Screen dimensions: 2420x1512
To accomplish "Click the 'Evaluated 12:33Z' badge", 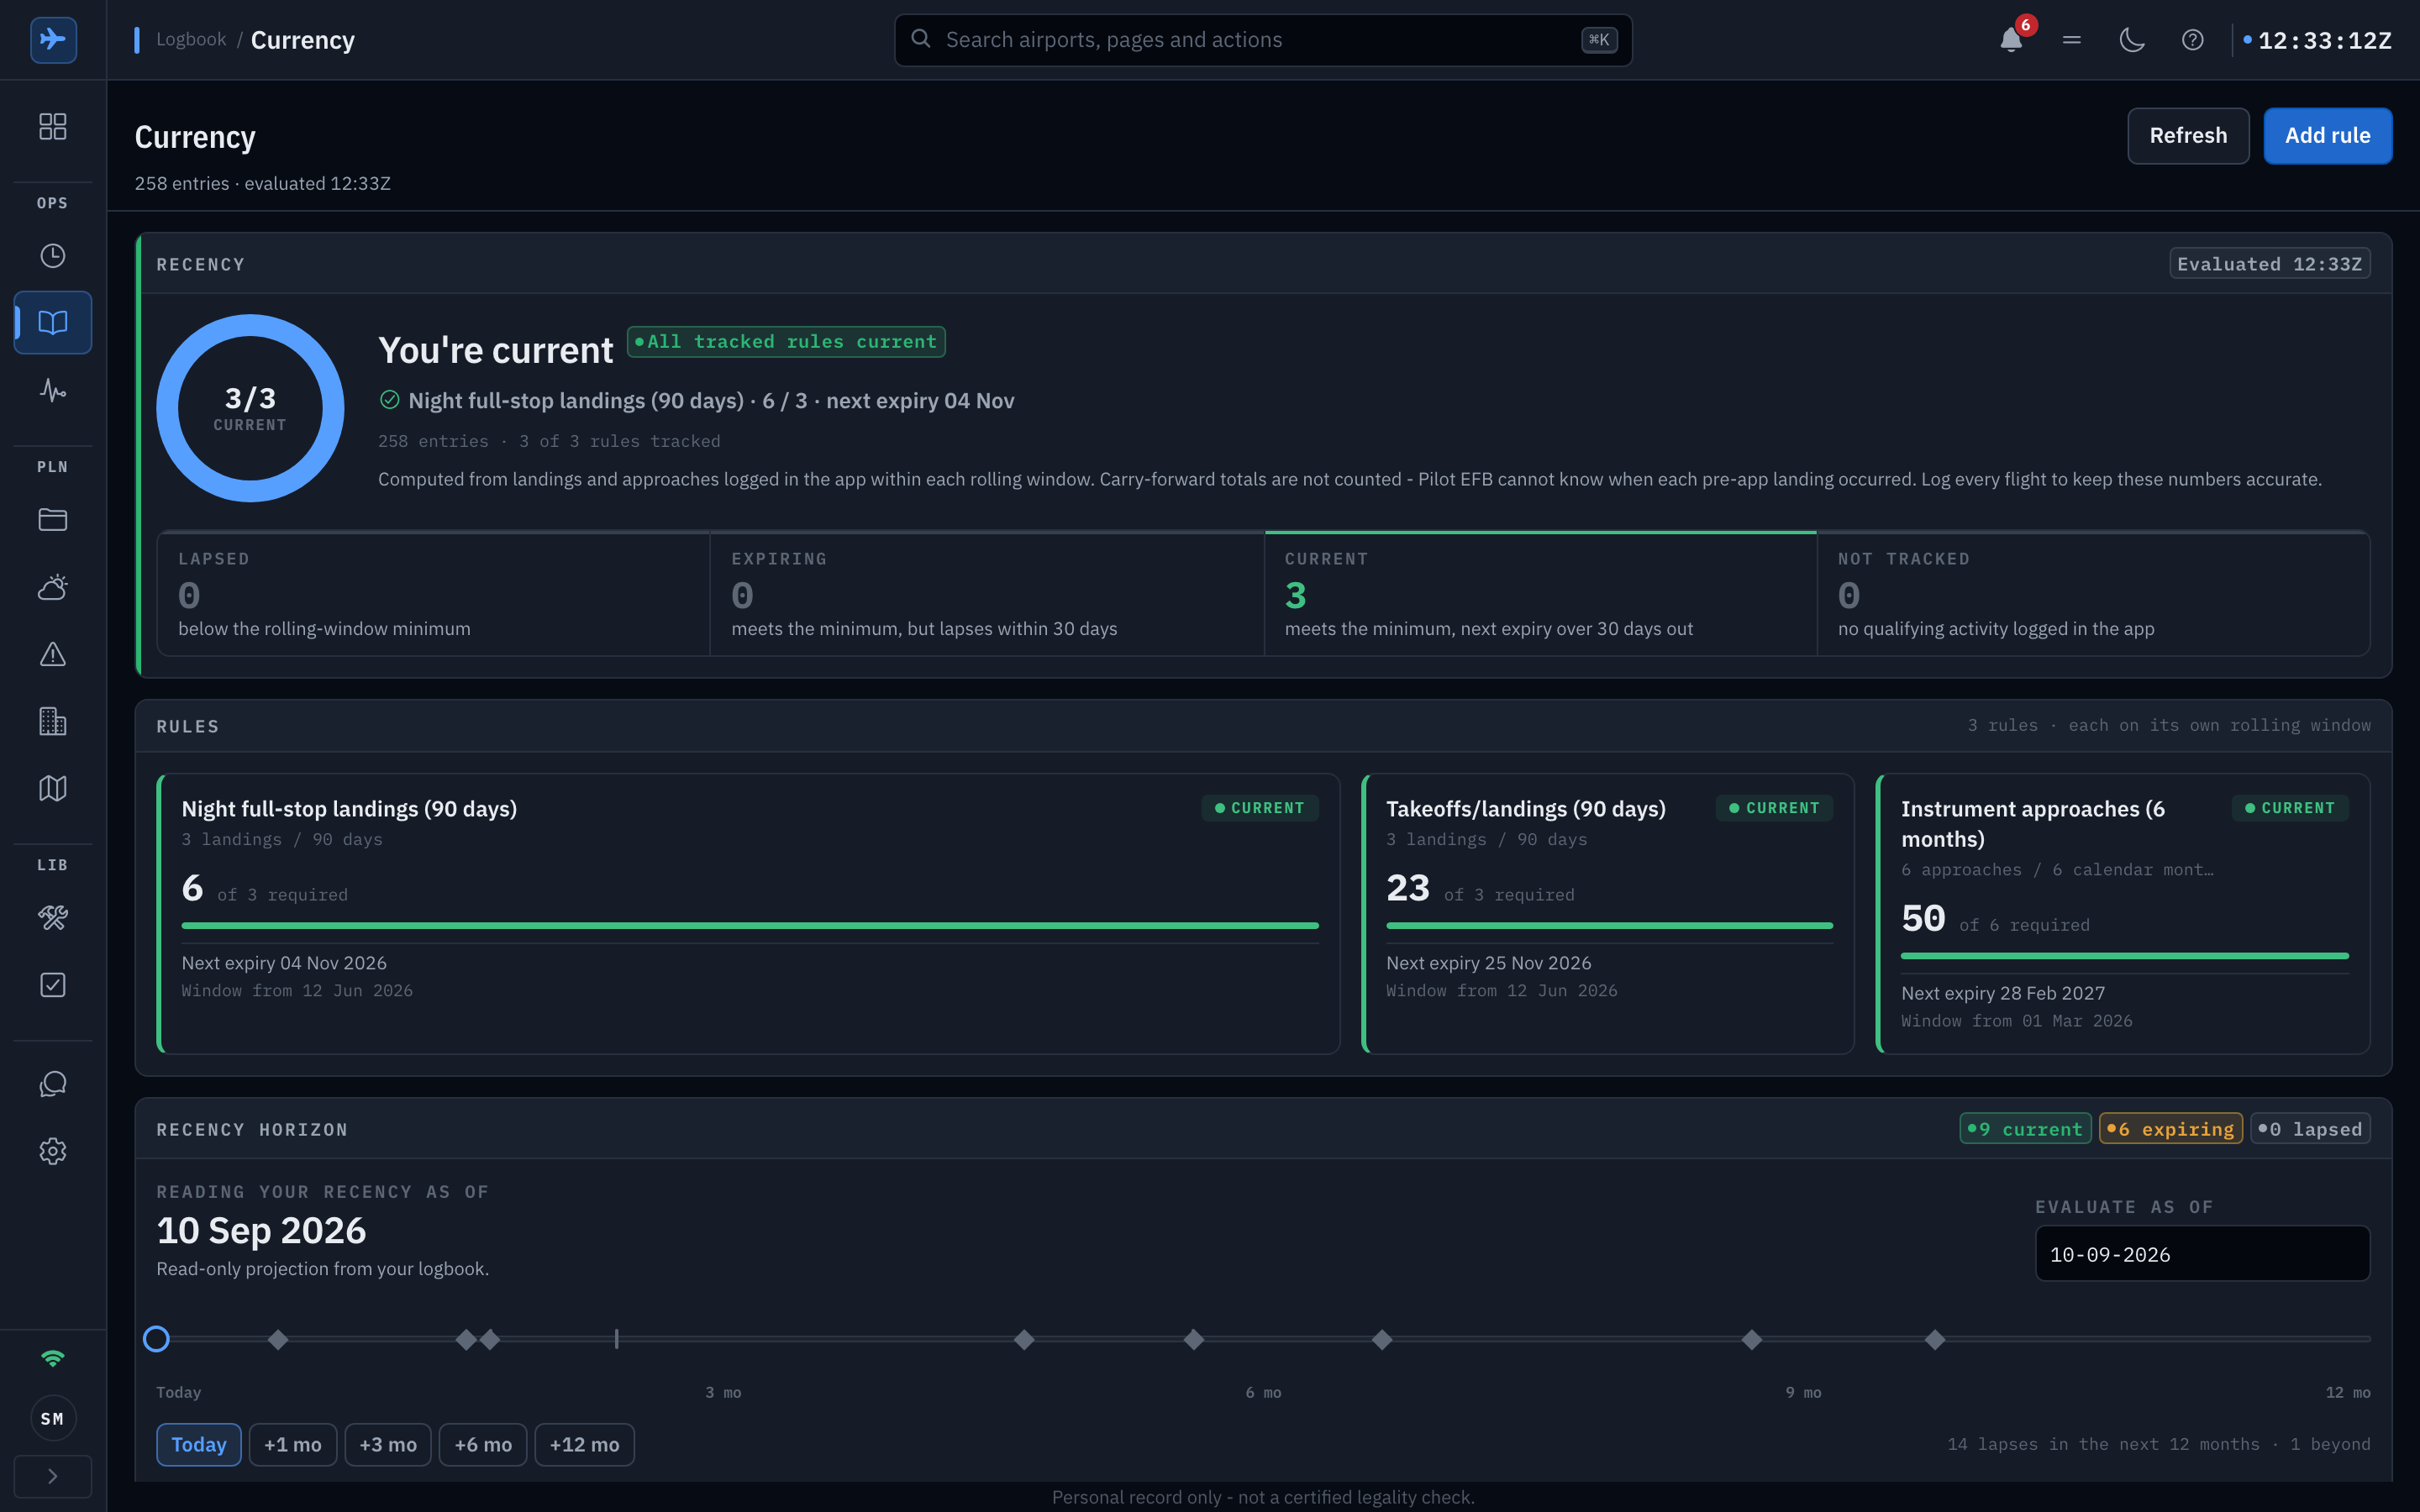I will [2270, 263].
